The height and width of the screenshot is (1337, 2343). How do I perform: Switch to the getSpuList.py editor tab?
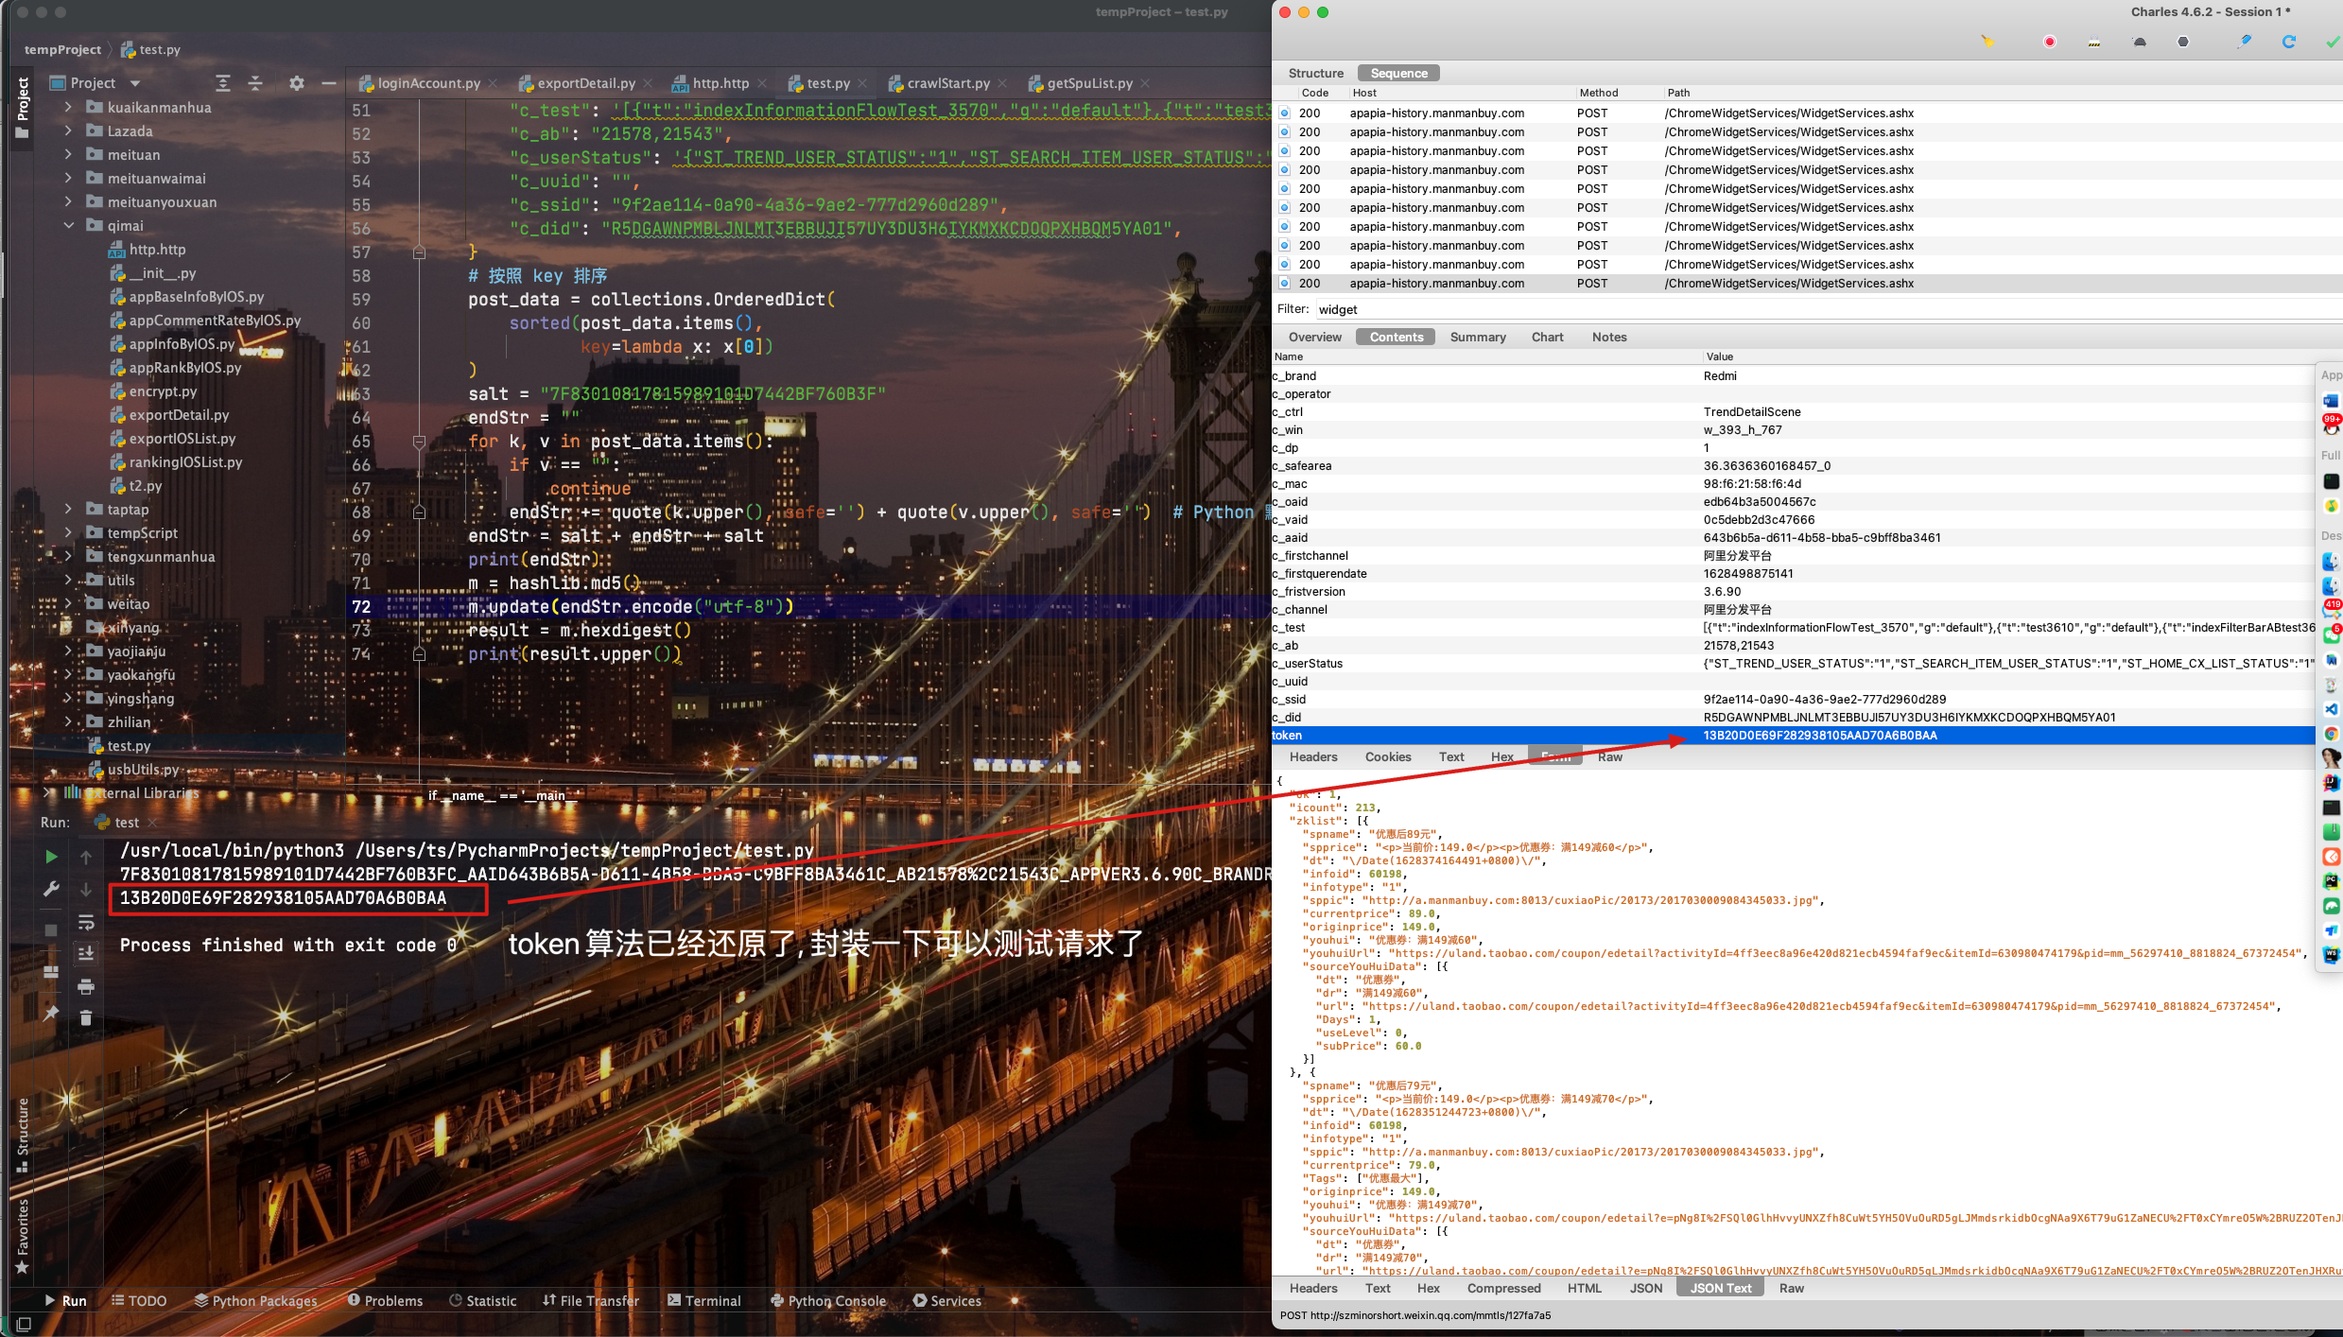pyautogui.click(x=1089, y=83)
